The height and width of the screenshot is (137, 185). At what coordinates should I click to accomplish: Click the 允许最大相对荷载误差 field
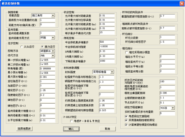pyautogui.click(x=107, y=16)
